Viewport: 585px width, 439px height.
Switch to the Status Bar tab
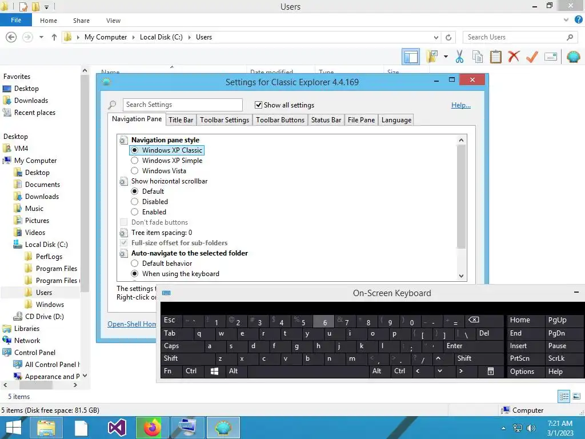coord(326,120)
